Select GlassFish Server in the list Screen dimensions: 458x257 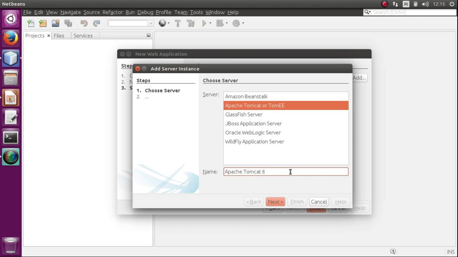click(286, 115)
